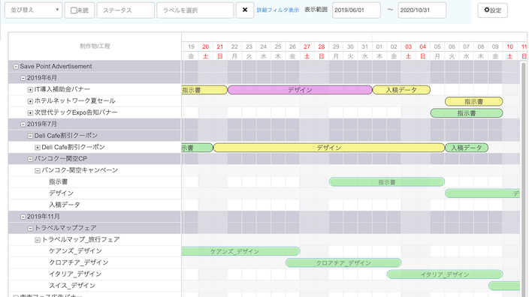Collapse the トラベルマップフェア group
Screen dimensions: 529x297
click(30, 228)
